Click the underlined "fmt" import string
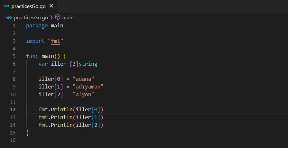 56,41
